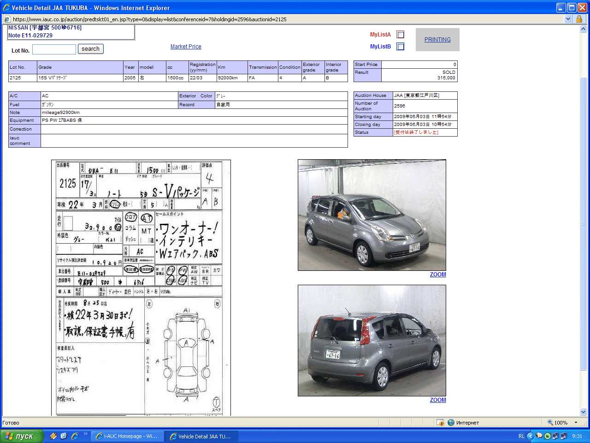Open ZOOM link under rear car photo
This screenshot has height=443, width=590.
(438, 400)
